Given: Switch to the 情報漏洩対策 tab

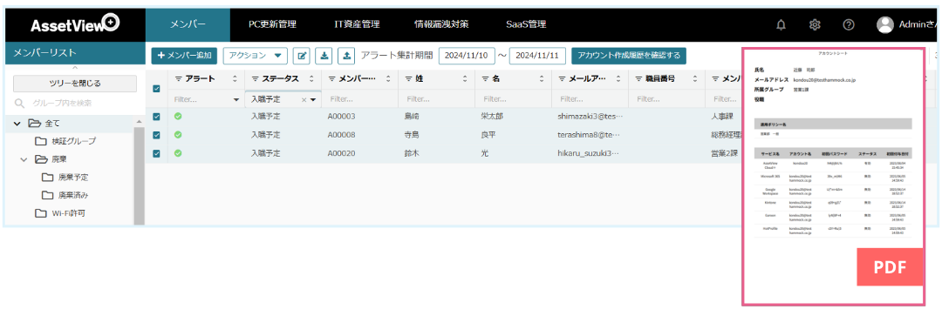Looking at the screenshot, I should (441, 24).
